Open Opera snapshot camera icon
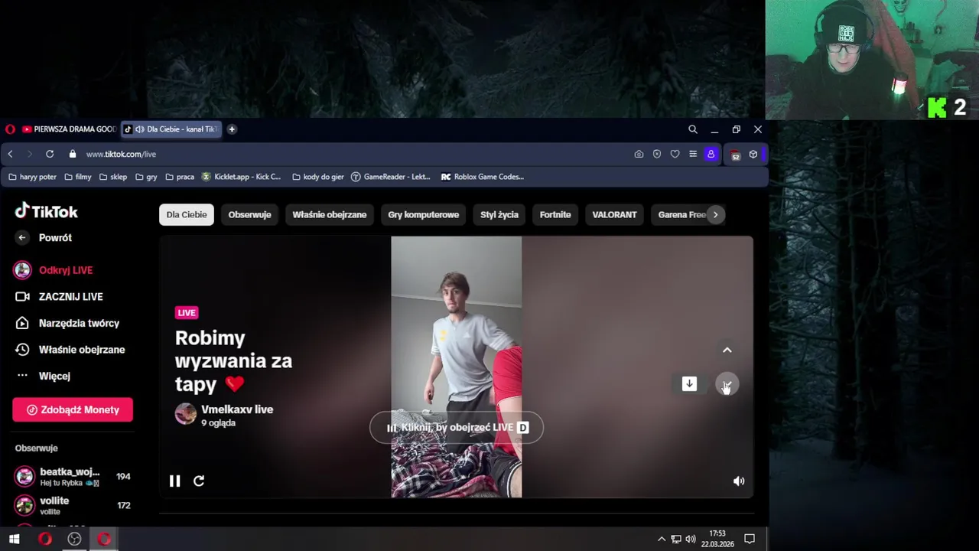 (x=639, y=154)
